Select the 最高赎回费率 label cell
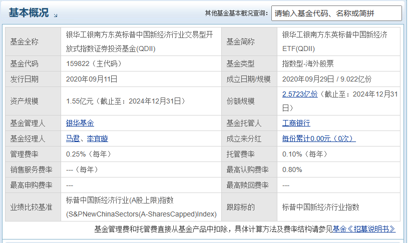Viewport: 409px width, 243px height. pos(249,185)
